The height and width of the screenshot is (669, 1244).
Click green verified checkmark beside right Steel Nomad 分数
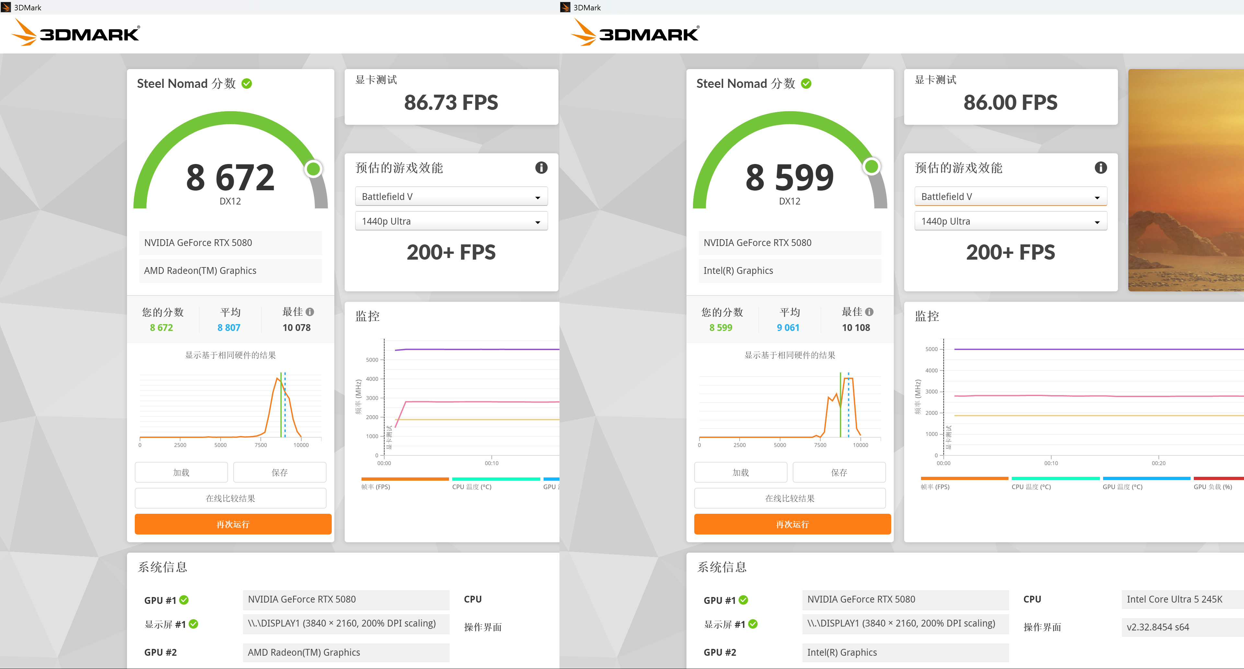coord(806,84)
